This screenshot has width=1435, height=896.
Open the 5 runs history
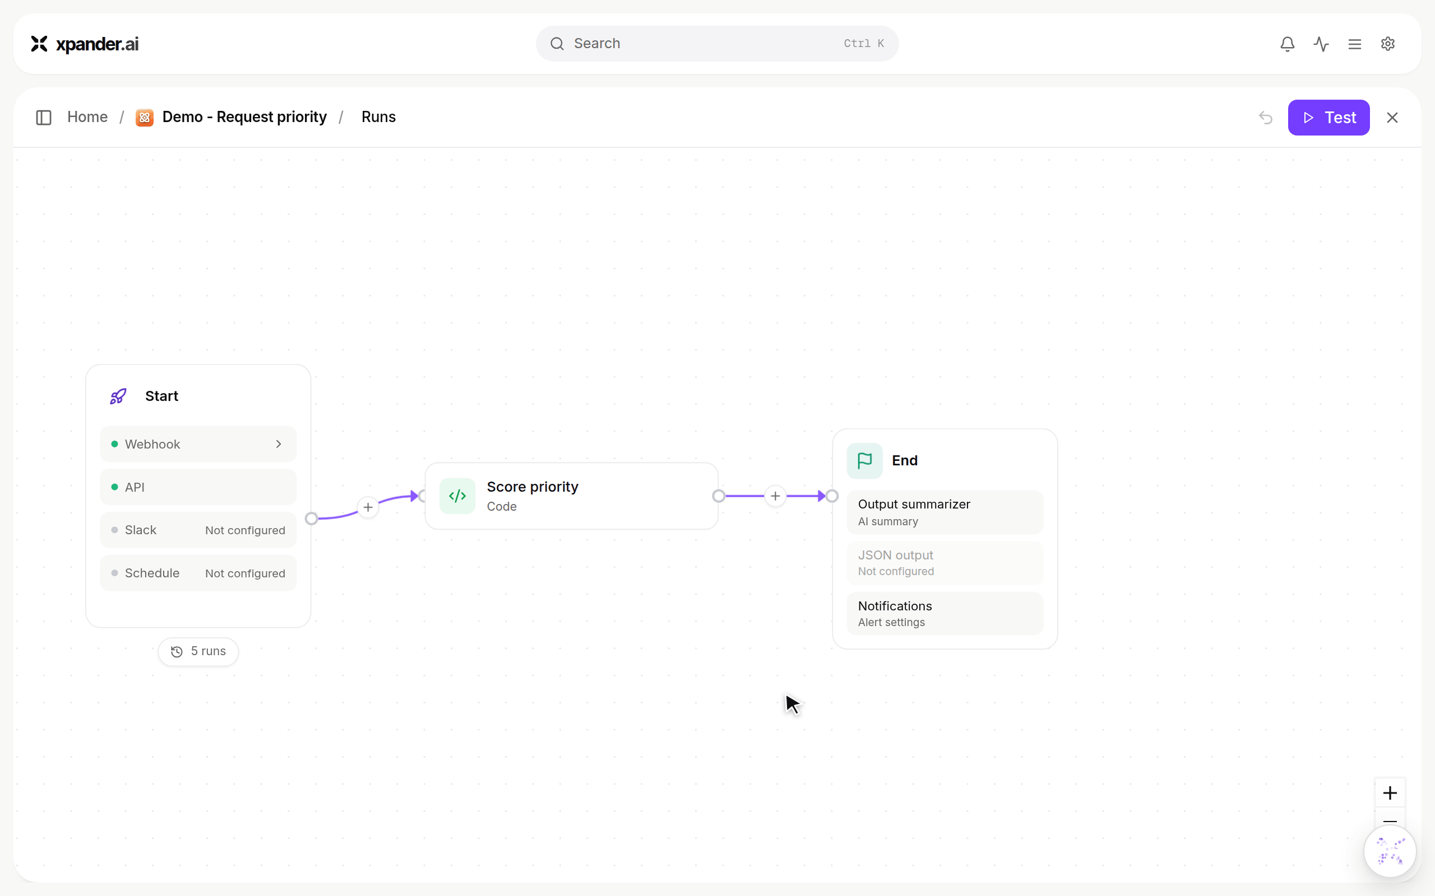click(198, 651)
